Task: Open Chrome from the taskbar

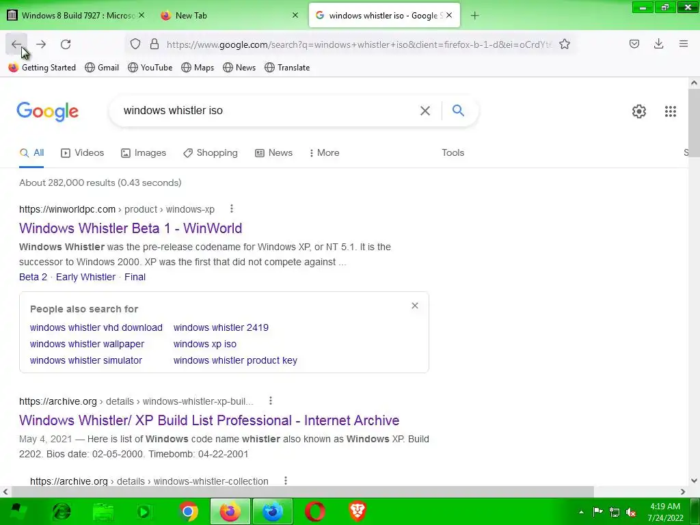Action: point(188,511)
